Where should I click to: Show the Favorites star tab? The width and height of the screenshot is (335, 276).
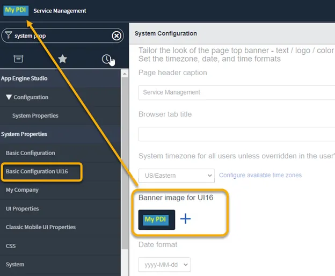(x=62, y=59)
